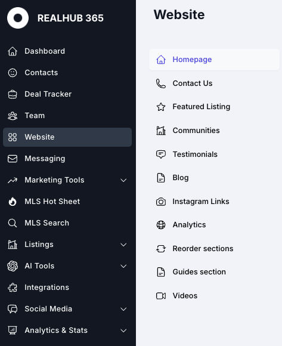The image size is (282, 346).
Task: Click the Deal Tracker briefcase icon
Action: tap(13, 94)
